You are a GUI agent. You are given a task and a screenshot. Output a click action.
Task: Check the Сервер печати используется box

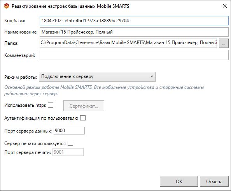[x=70, y=143]
